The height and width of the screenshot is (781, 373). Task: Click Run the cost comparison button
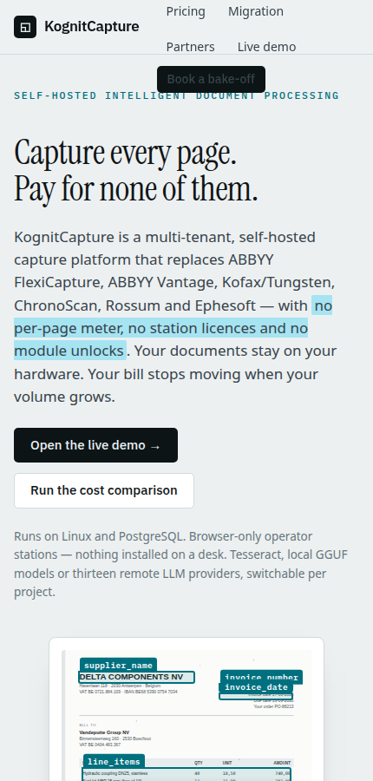(104, 490)
